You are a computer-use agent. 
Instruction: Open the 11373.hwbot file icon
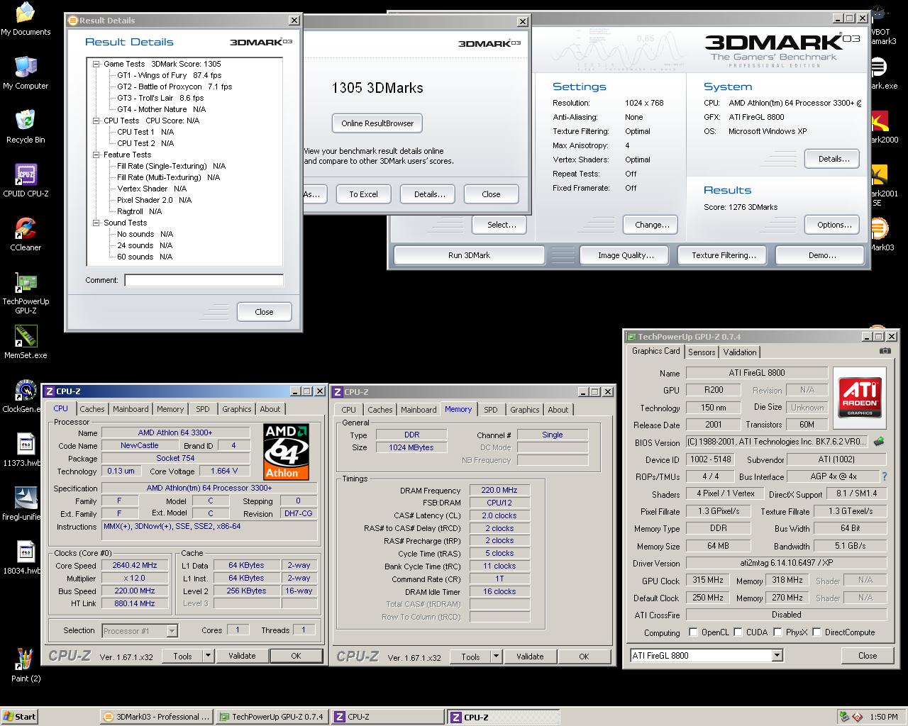[26, 449]
